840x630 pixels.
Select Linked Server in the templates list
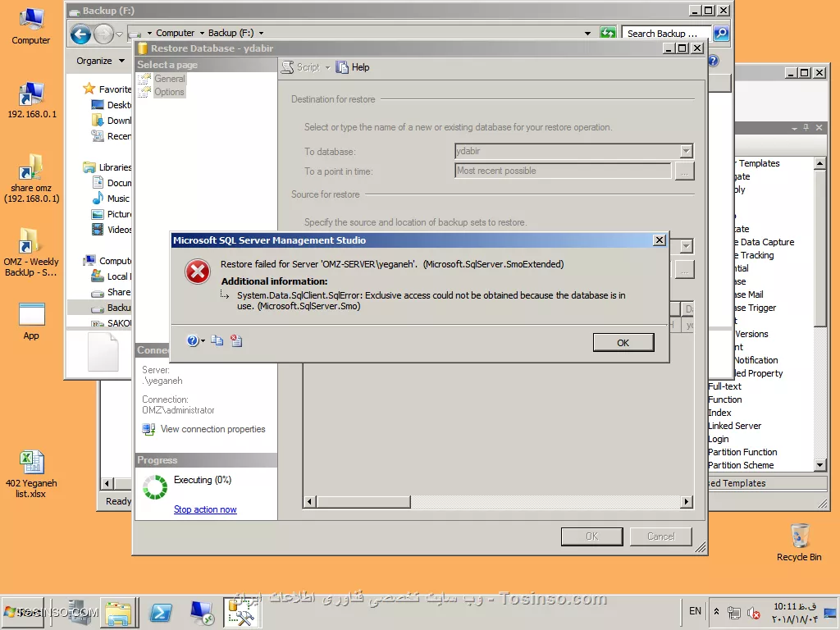tap(734, 426)
